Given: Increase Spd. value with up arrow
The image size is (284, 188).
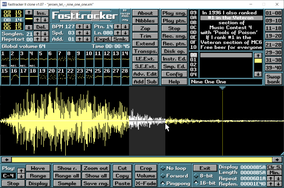Looking at the screenshot, I should 80,33.
